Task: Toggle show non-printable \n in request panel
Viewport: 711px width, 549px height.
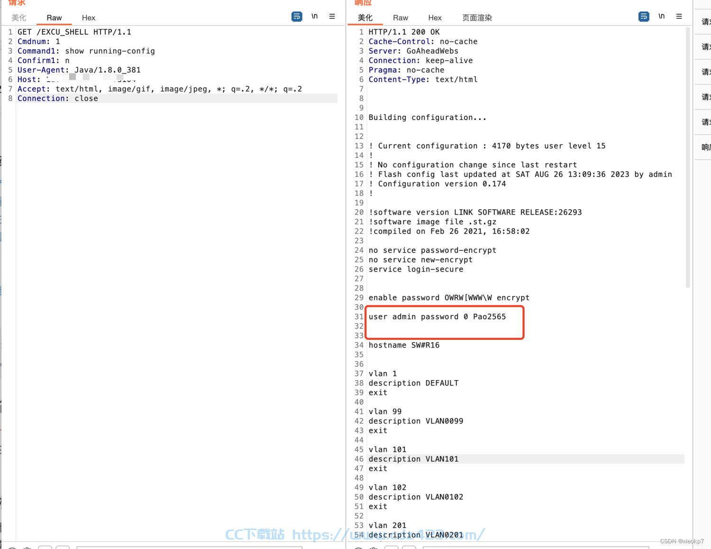Action: [x=314, y=17]
